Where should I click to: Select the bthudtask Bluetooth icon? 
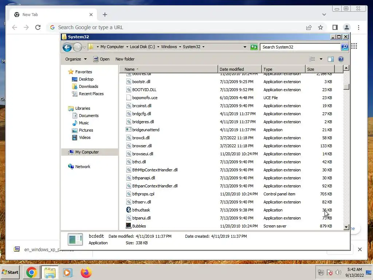(129, 210)
